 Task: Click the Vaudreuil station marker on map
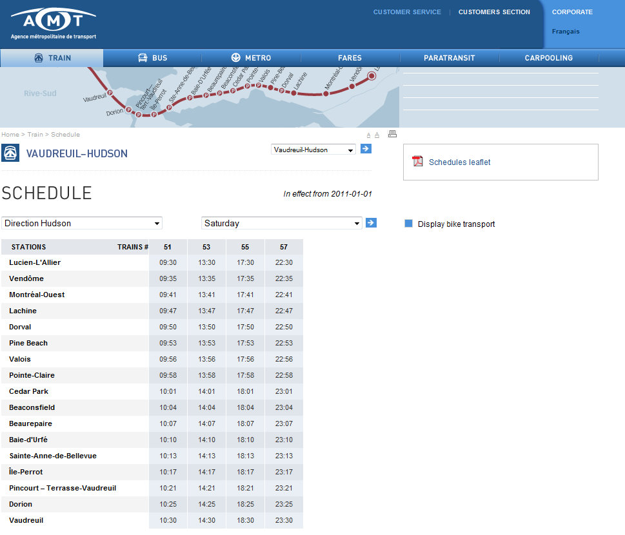pyautogui.click(x=110, y=93)
